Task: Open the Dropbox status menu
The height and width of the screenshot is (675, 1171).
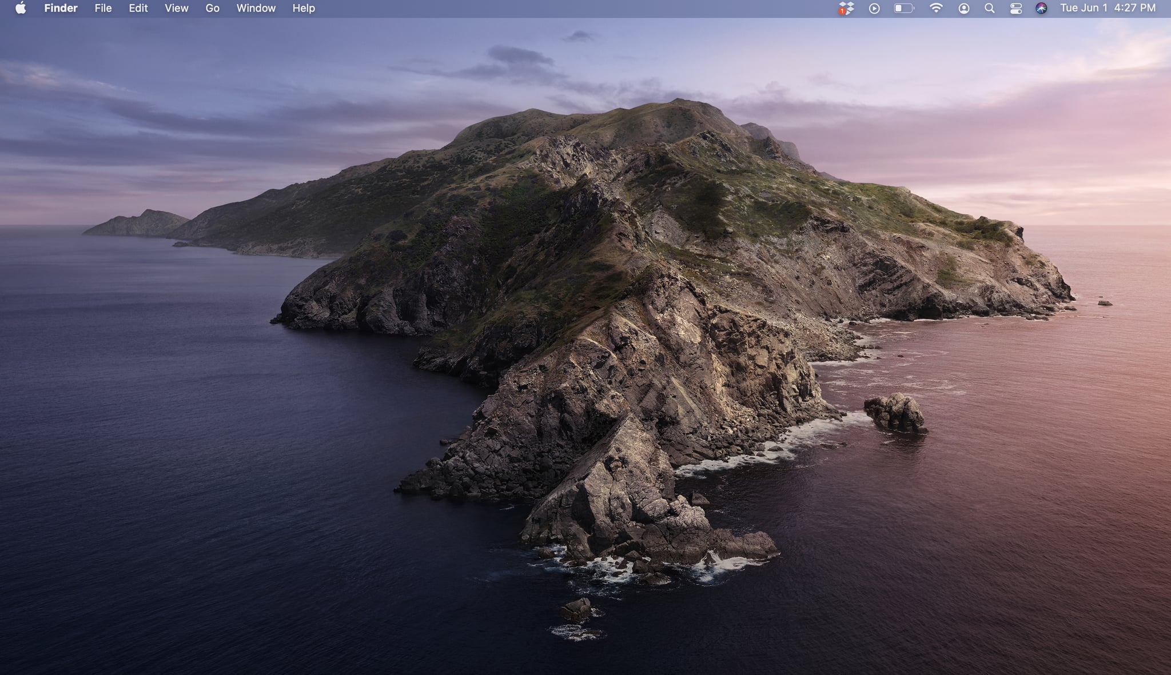Action: point(848,9)
